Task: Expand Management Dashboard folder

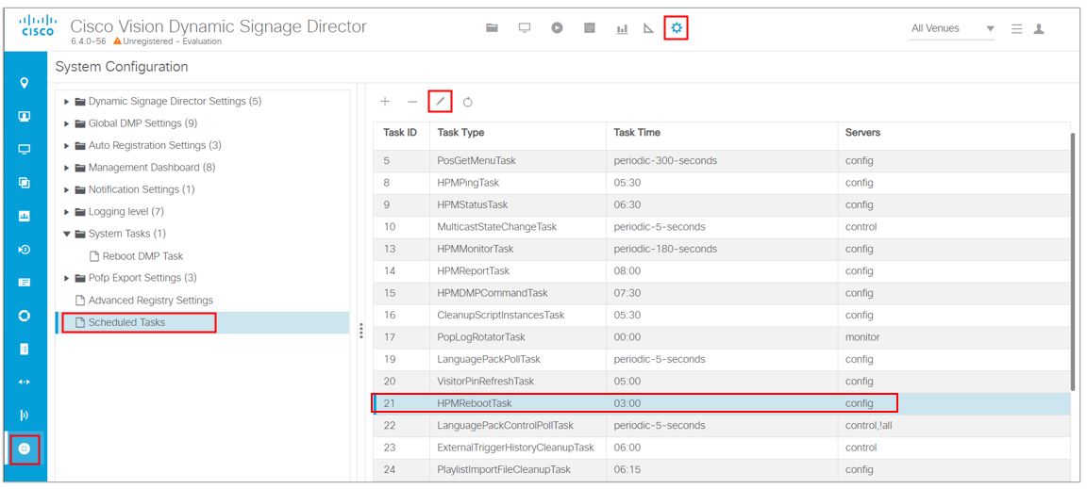Action: point(67,168)
